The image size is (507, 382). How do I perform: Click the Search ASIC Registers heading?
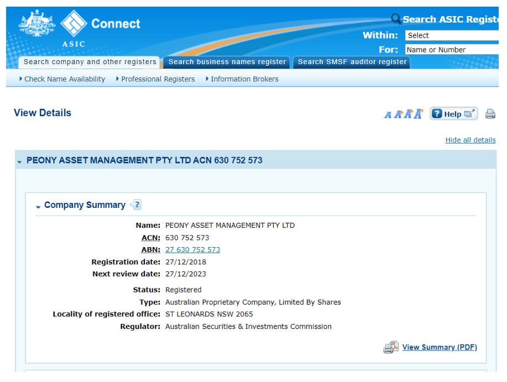pyautogui.click(x=451, y=19)
